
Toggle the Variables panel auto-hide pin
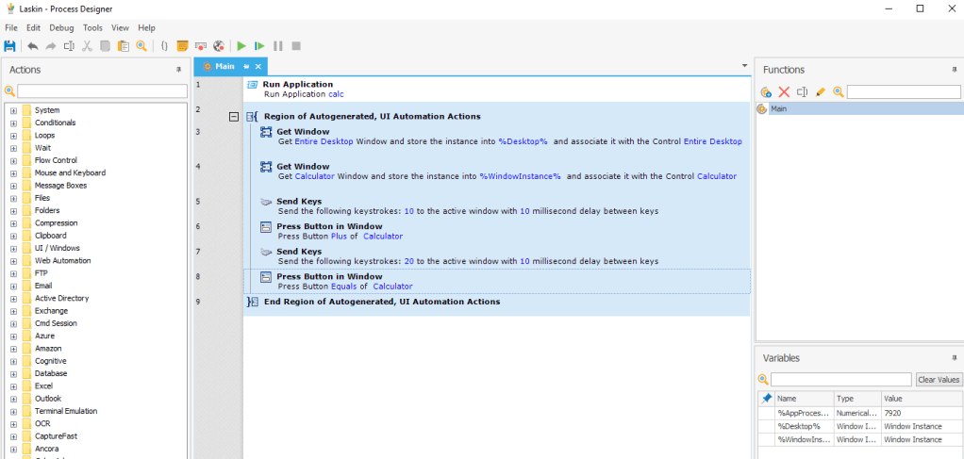coord(954,358)
